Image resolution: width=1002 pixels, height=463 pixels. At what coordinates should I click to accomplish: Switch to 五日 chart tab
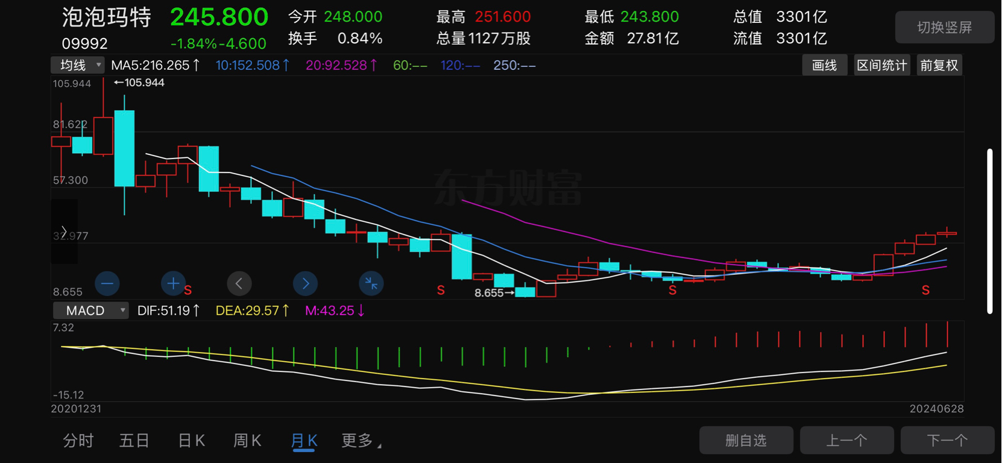(x=134, y=441)
